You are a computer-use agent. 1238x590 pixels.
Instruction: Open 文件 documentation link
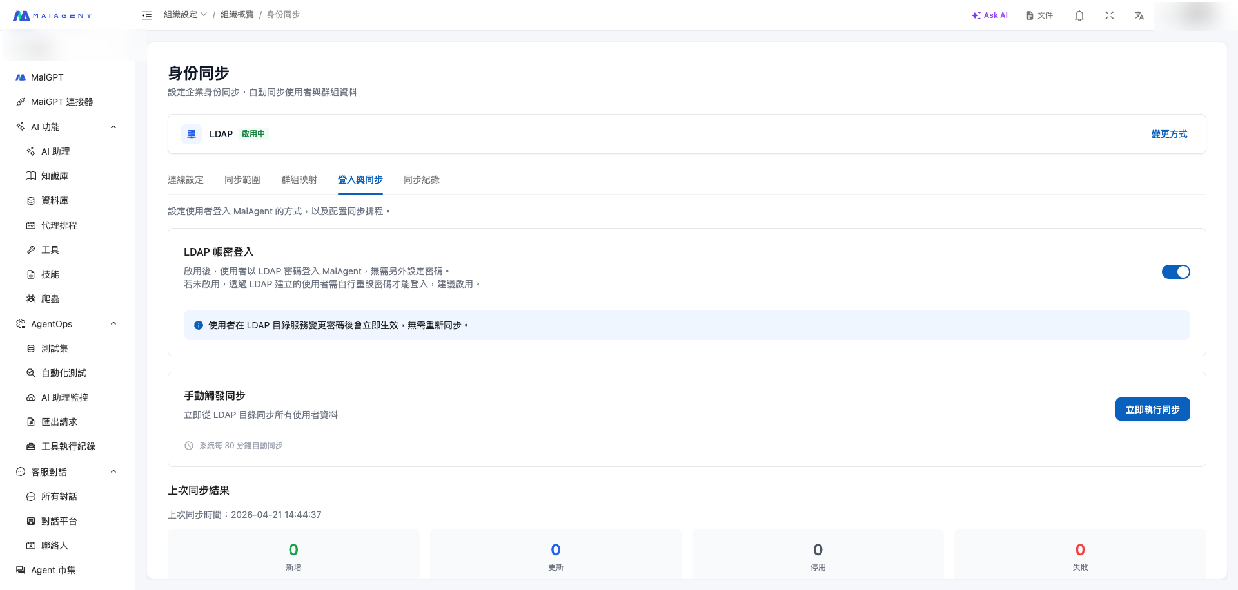click(x=1039, y=15)
